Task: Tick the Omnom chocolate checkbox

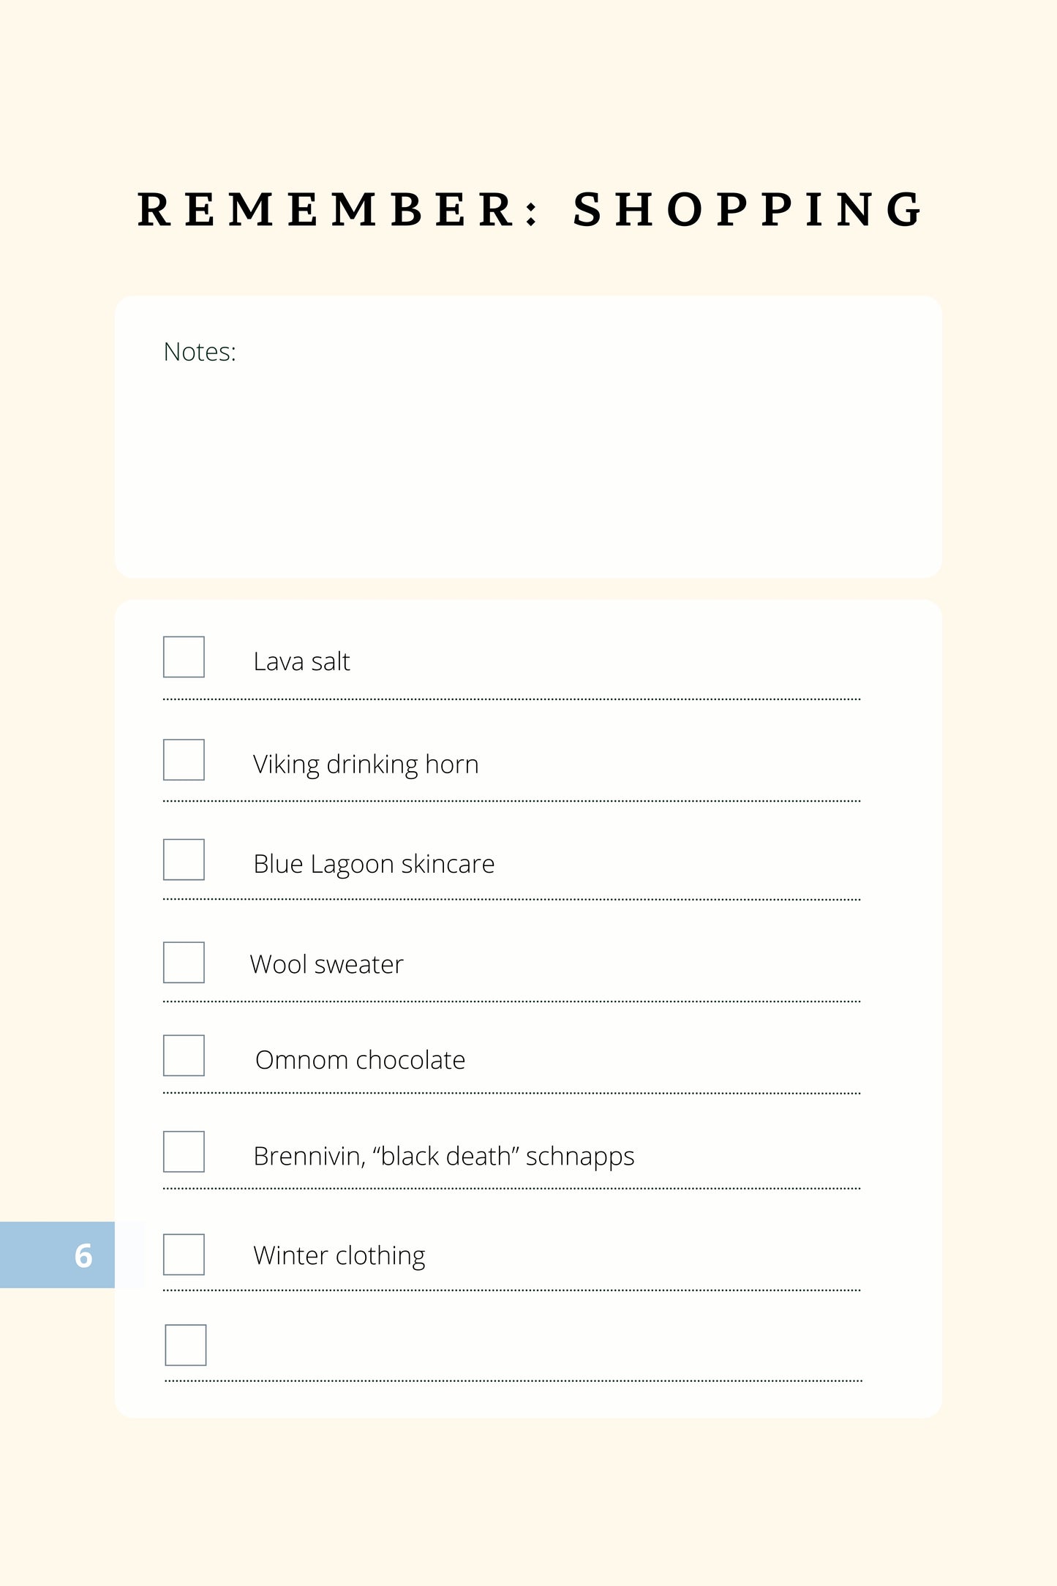Action: coord(184,1056)
